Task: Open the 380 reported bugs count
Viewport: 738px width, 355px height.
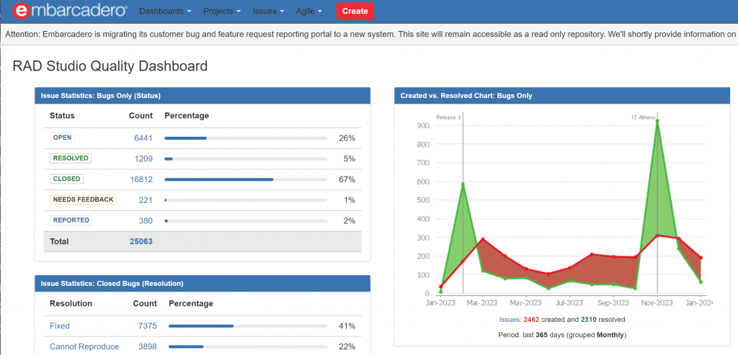Action: [x=146, y=221]
